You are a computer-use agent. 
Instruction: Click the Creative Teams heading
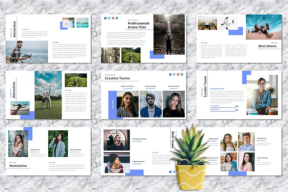(x=117, y=78)
